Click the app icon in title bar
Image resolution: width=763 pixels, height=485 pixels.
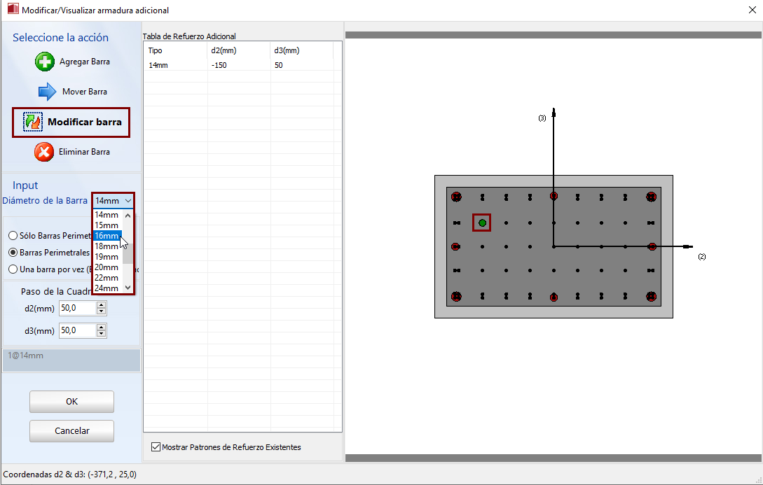click(11, 10)
